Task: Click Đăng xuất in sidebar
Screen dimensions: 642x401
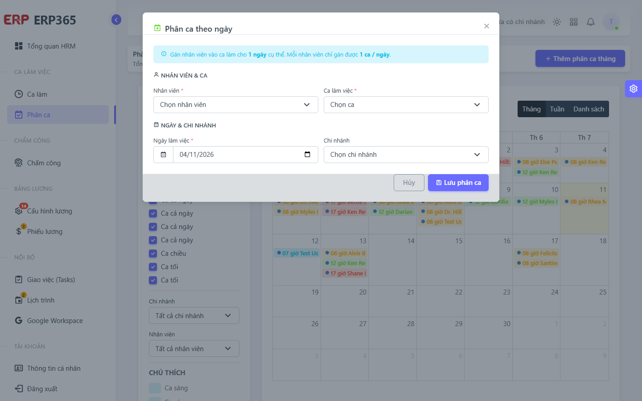Action: pos(58,389)
